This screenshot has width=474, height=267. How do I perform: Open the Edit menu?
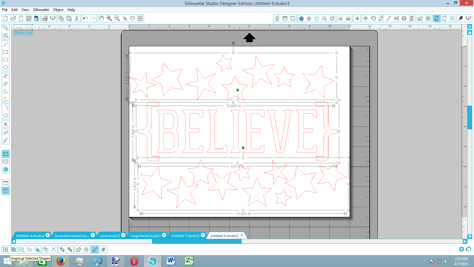[15, 10]
